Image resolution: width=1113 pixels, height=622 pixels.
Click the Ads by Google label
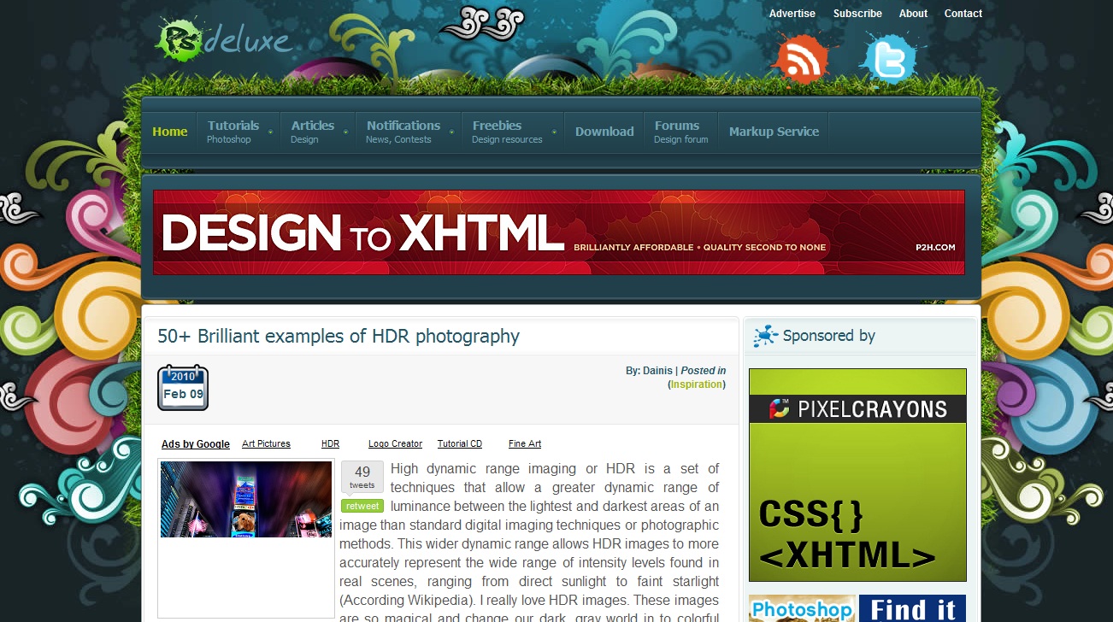pos(196,444)
